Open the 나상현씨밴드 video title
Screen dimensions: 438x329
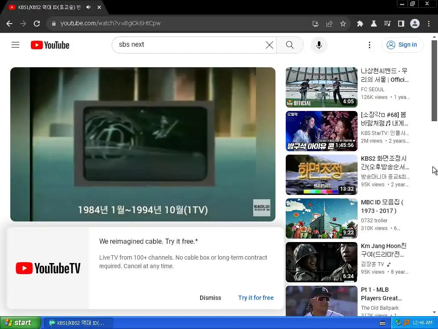click(x=385, y=75)
